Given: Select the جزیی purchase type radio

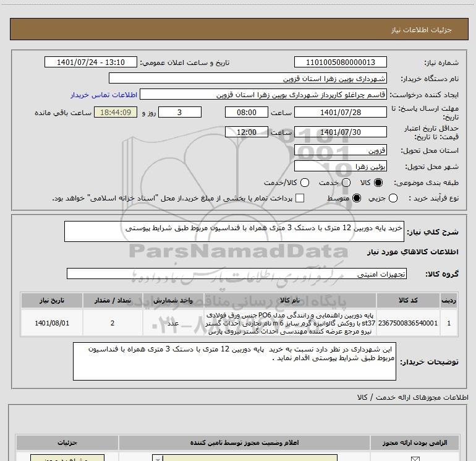Looking at the screenshot, I should point(393,198).
